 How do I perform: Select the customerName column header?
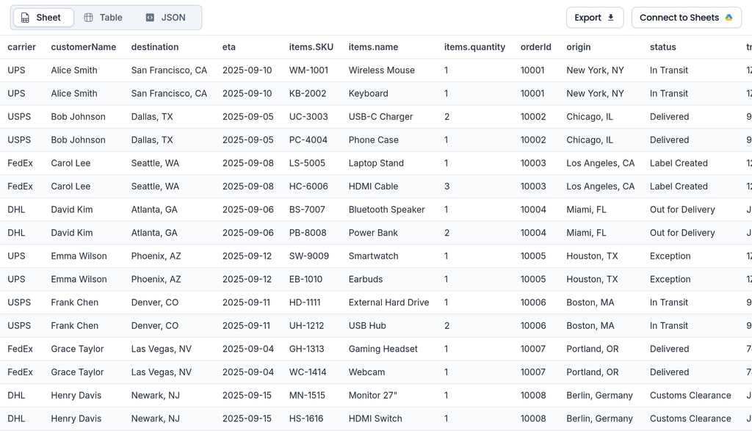[84, 47]
